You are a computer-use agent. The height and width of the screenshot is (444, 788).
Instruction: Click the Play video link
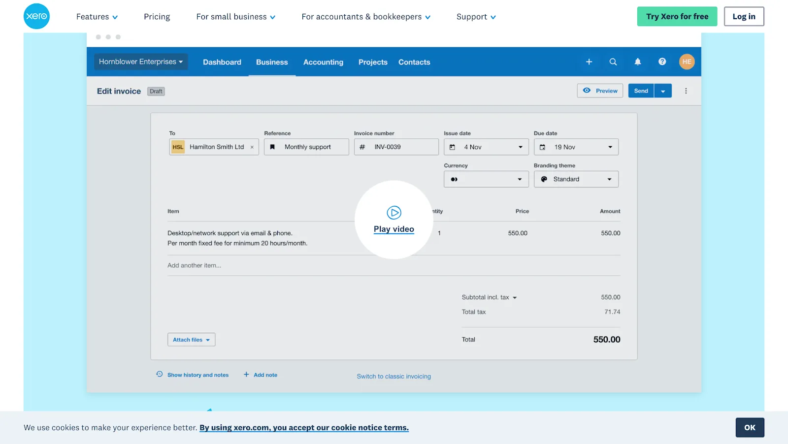pos(394,229)
